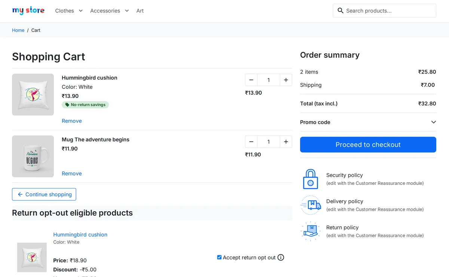Click the Discount: -₹5.00 line
The width and height of the screenshot is (449, 277).
75,270
